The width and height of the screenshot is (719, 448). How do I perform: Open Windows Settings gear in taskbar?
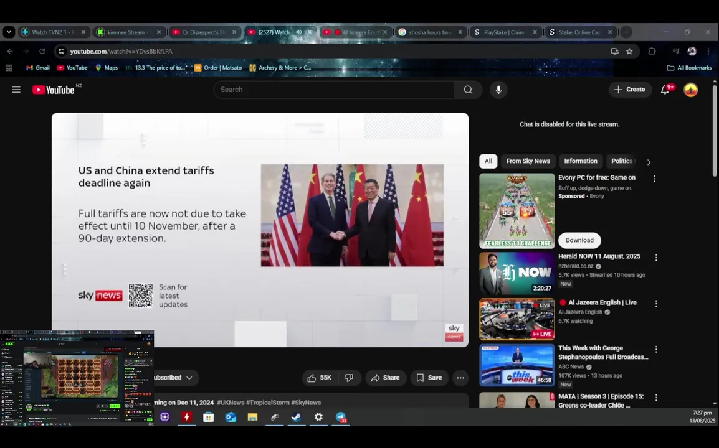click(x=318, y=418)
